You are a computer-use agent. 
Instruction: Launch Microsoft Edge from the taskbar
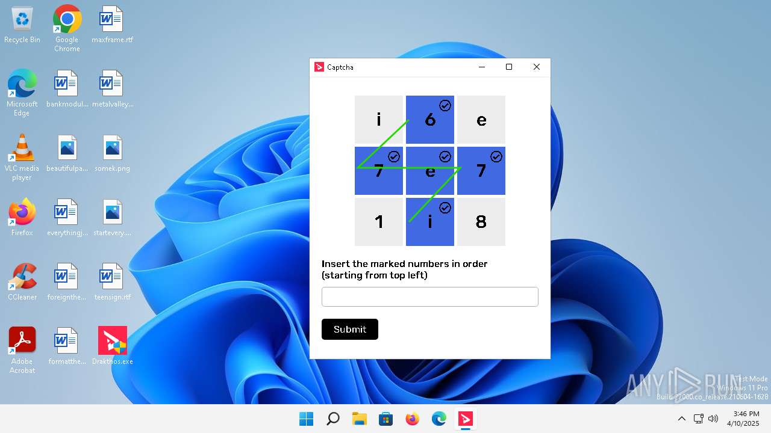pos(439,419)
